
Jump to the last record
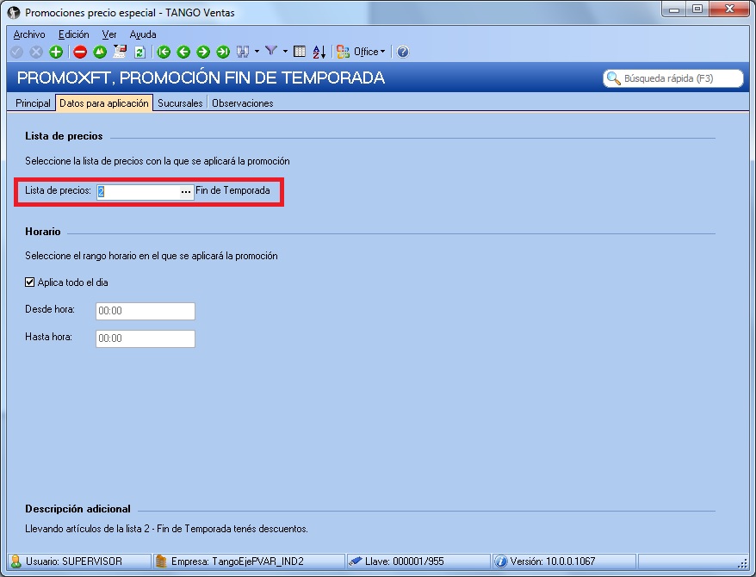click(223, 52)
